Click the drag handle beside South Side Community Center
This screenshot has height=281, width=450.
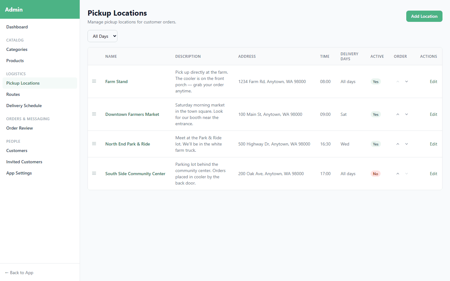pyautogui.click(x=94, y=173)
